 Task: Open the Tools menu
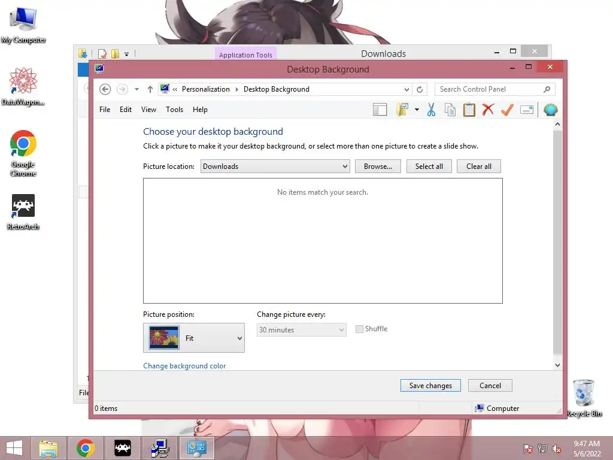[x=174, y=110]
